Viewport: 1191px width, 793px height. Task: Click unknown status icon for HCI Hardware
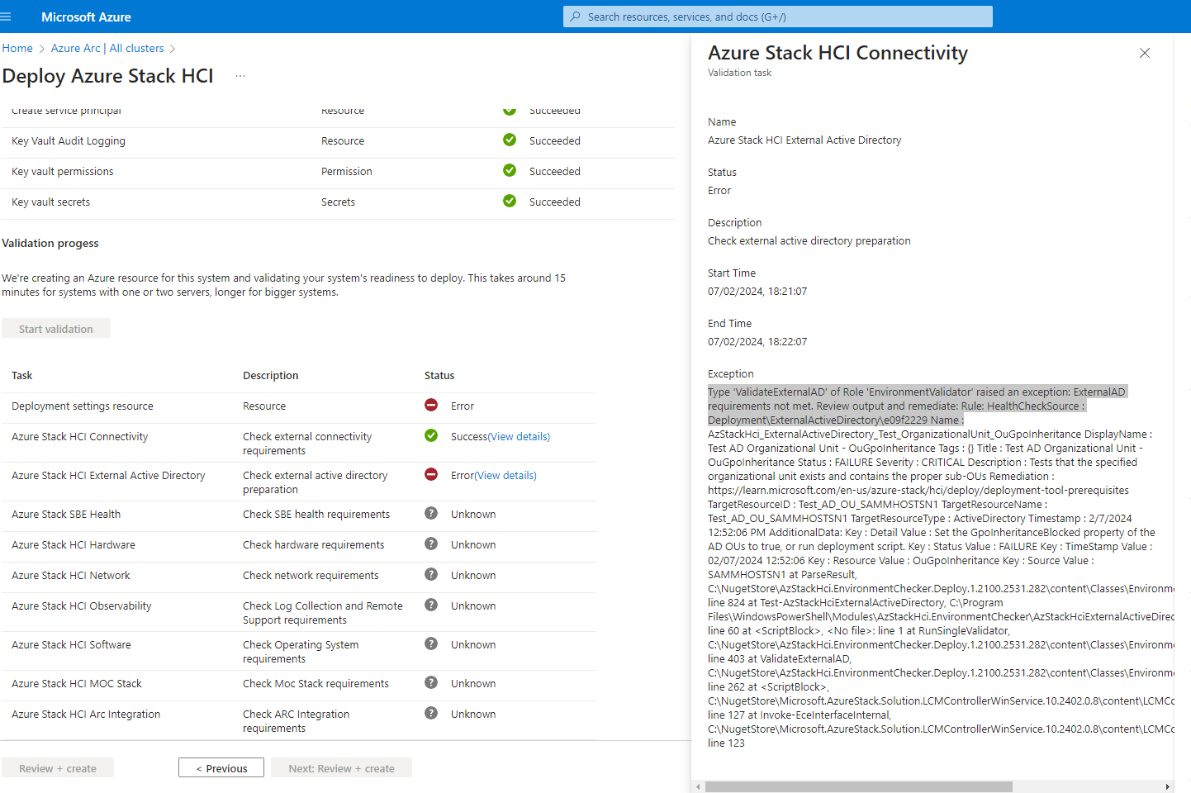pyautogui.click(x=431, y=544)
